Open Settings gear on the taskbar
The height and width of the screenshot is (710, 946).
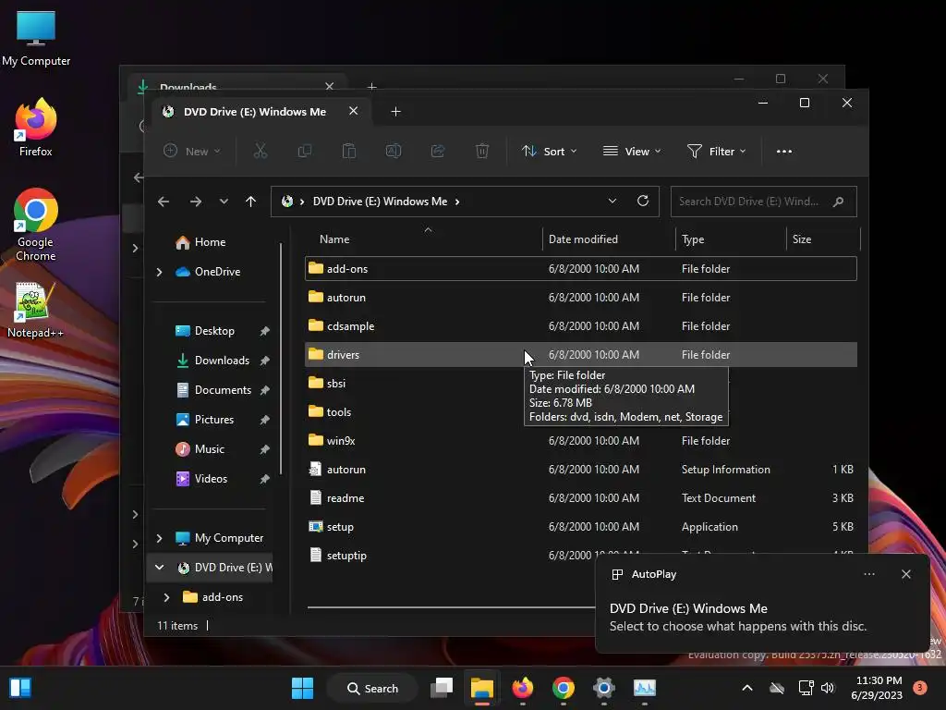click(604, 688)
